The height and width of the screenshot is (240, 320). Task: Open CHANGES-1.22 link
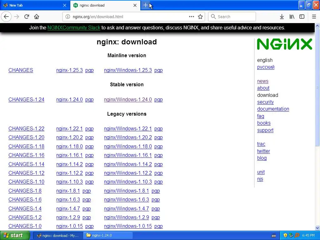click(x=26, y=129)
